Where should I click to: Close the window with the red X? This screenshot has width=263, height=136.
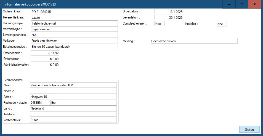(x=255, y=4)
